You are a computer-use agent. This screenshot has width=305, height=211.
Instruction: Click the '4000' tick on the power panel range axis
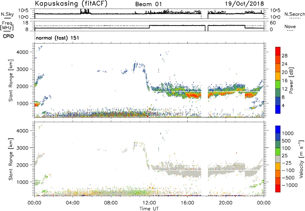coord(23,52)
